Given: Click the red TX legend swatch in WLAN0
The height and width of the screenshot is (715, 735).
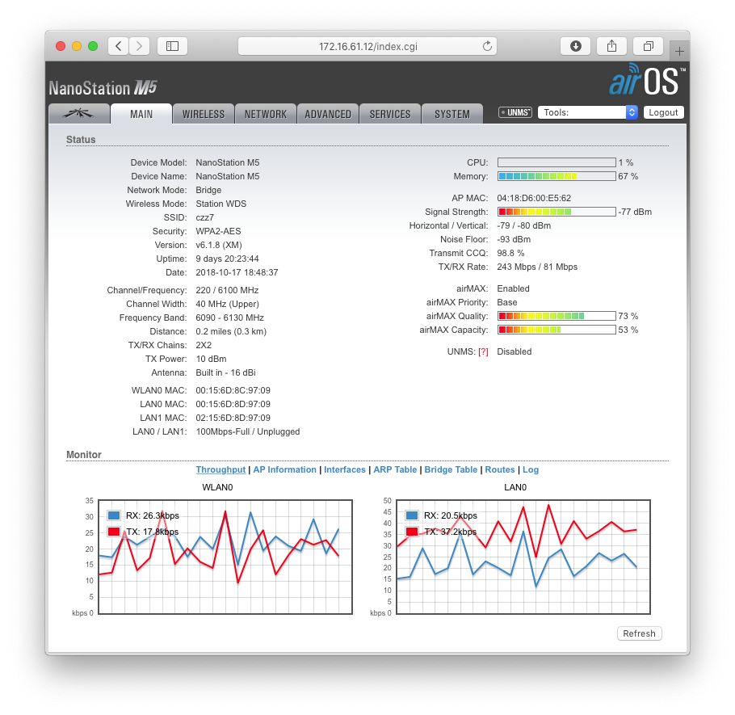Looking at the screenshot, I should pos(114,532).
